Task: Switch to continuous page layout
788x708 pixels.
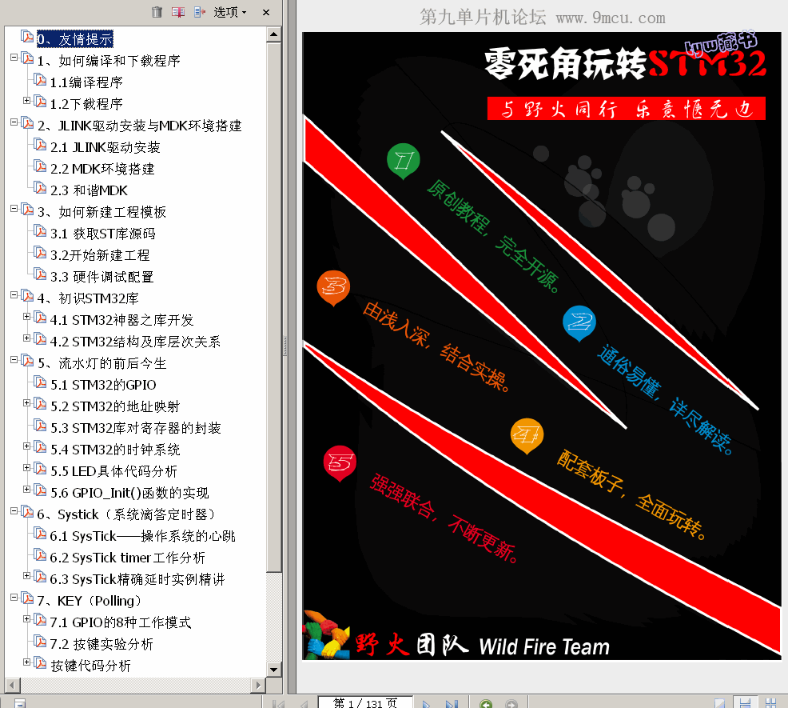Action: [x=745, y=703]
